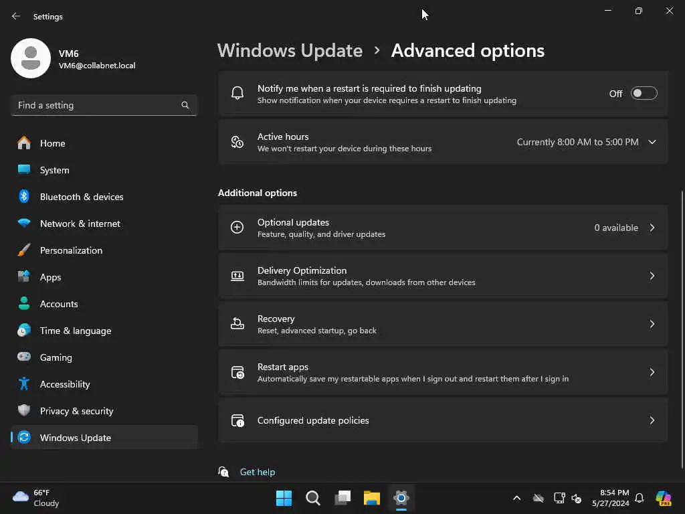Click VM6@collabnet.local account email
This screenshot has width=685, height=514.
coord(97,66)
